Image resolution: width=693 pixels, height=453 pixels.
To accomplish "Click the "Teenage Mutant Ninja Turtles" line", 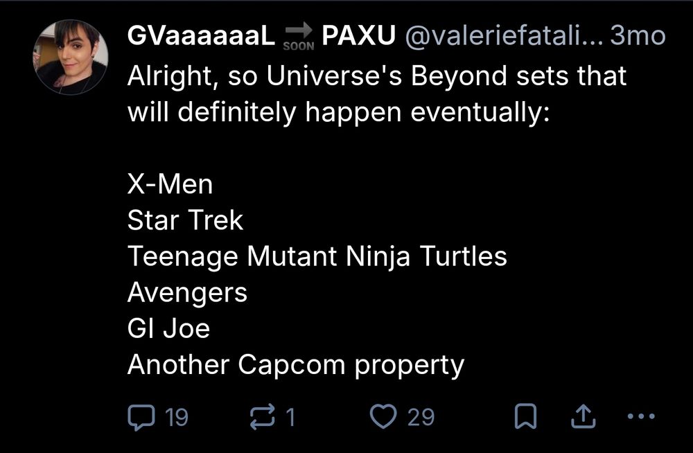I will point(317,257).
